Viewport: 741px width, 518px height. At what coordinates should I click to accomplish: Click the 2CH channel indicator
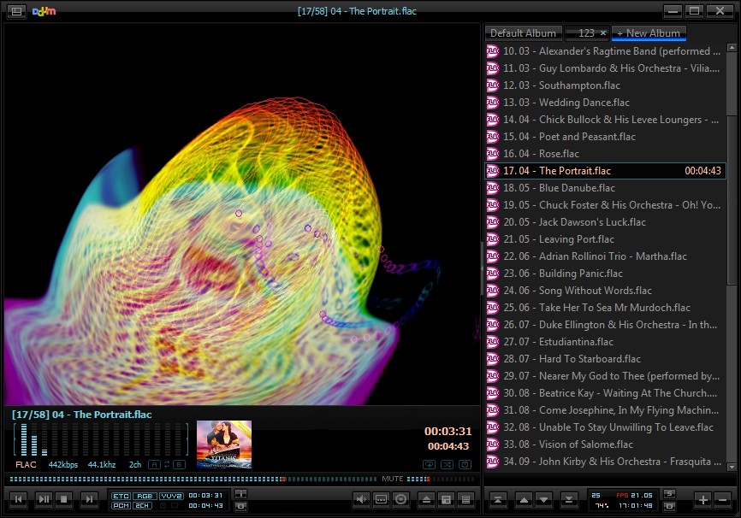[142, 506]
